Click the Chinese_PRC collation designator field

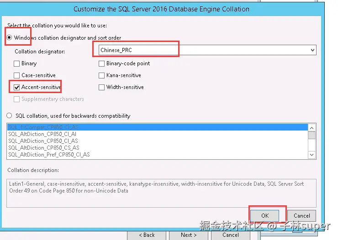(207, 50)
